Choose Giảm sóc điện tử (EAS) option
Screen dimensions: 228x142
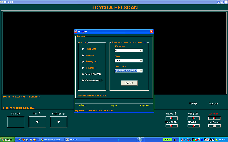point(83,81)
